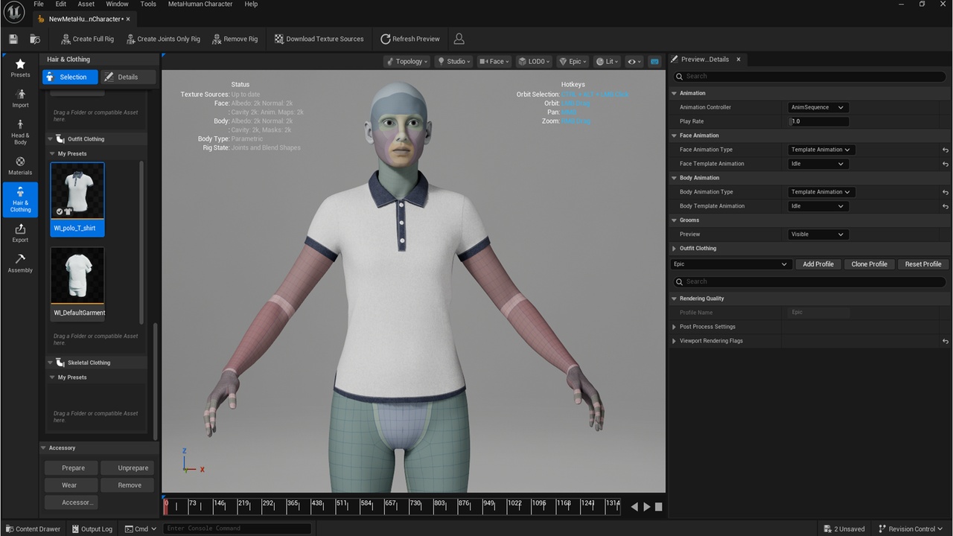Screen dimensions: 953x536
Task: Click the timeline play forward button
Action: (646, 507)
